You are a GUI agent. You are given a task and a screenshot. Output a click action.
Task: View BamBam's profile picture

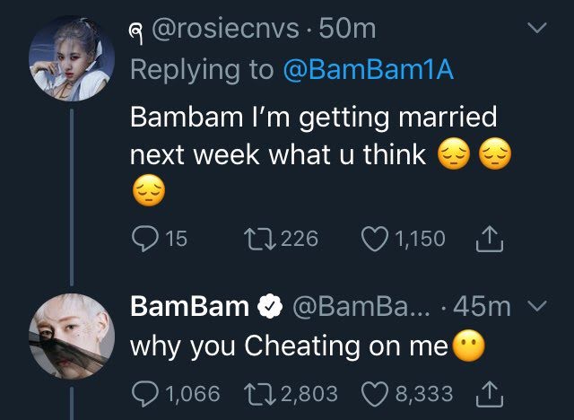click(67, 335)
